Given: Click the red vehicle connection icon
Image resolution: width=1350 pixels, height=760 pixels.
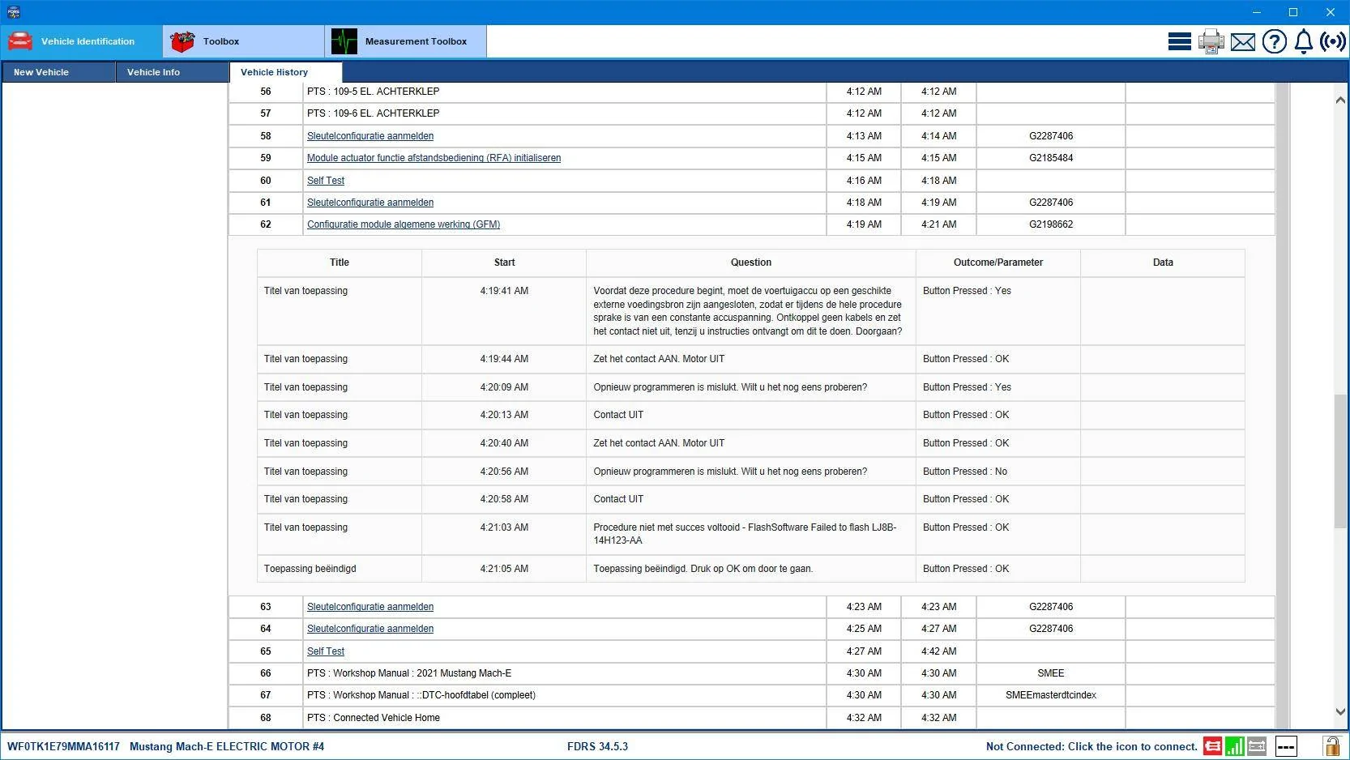Looking at the screenshot, I should 1213,746.
